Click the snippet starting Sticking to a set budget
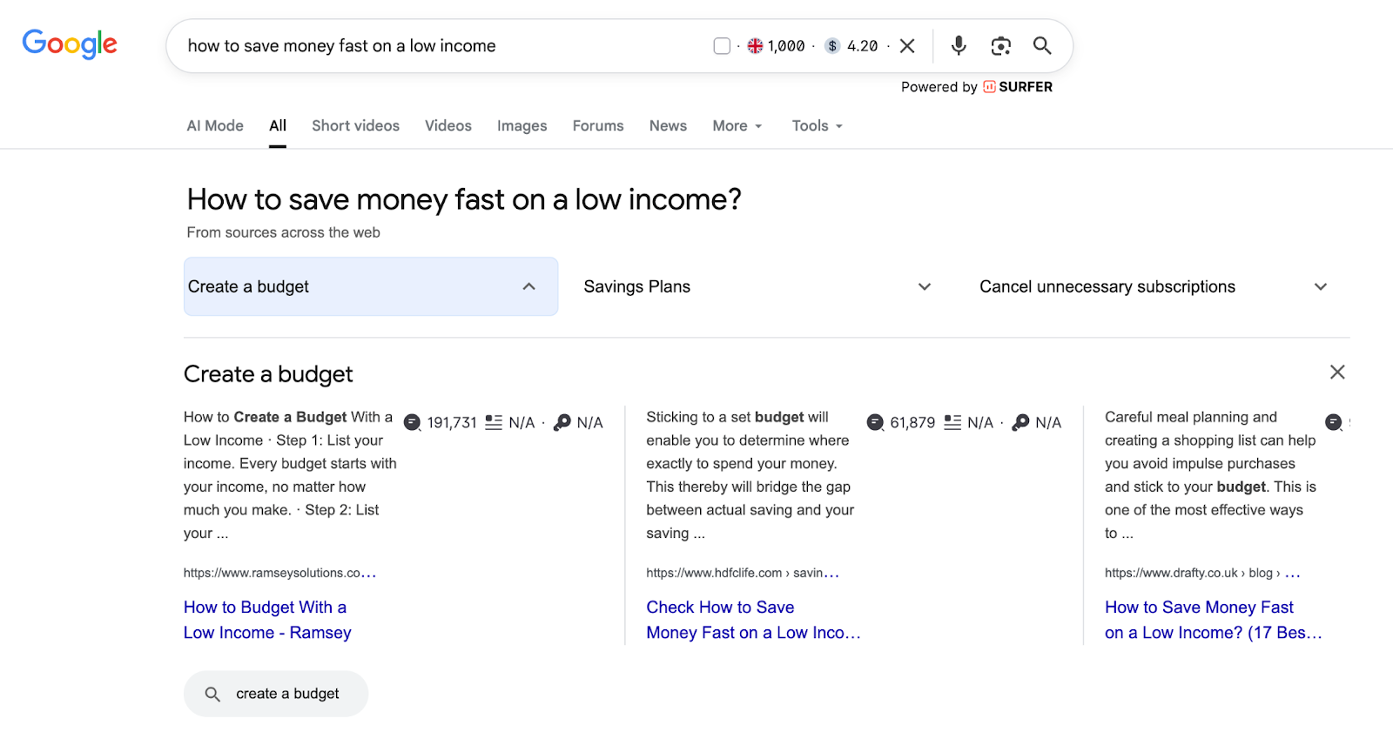 750,475
